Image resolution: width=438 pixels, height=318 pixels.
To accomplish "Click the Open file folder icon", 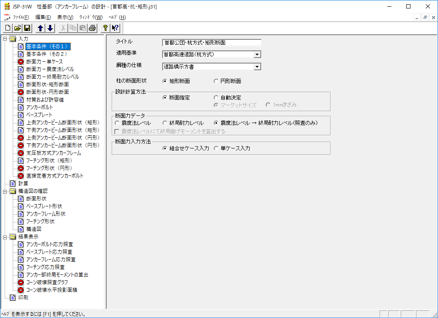I will (x=17, y=28).
